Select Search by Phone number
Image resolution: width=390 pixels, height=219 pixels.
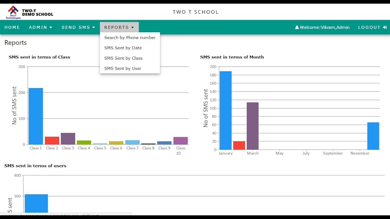[x=130, y=38]
